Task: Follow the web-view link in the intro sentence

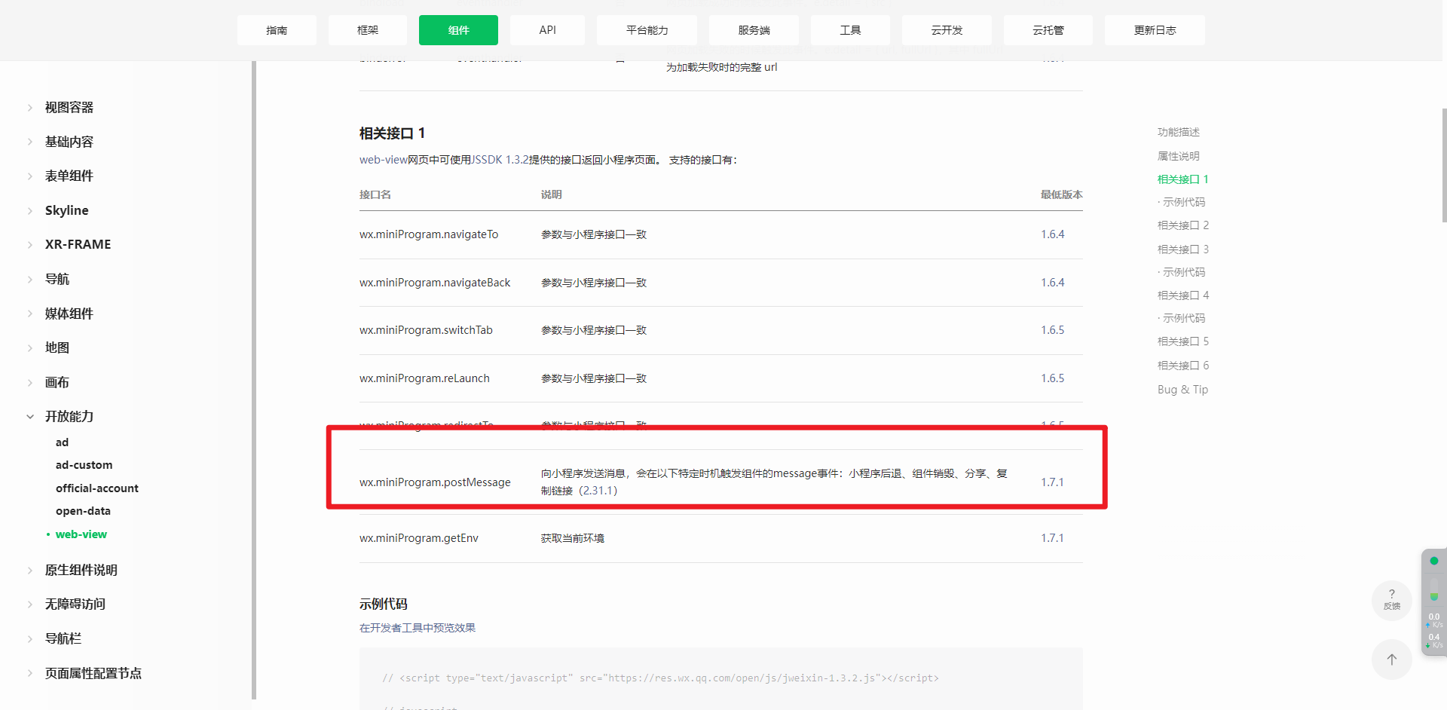Action: 383,160
